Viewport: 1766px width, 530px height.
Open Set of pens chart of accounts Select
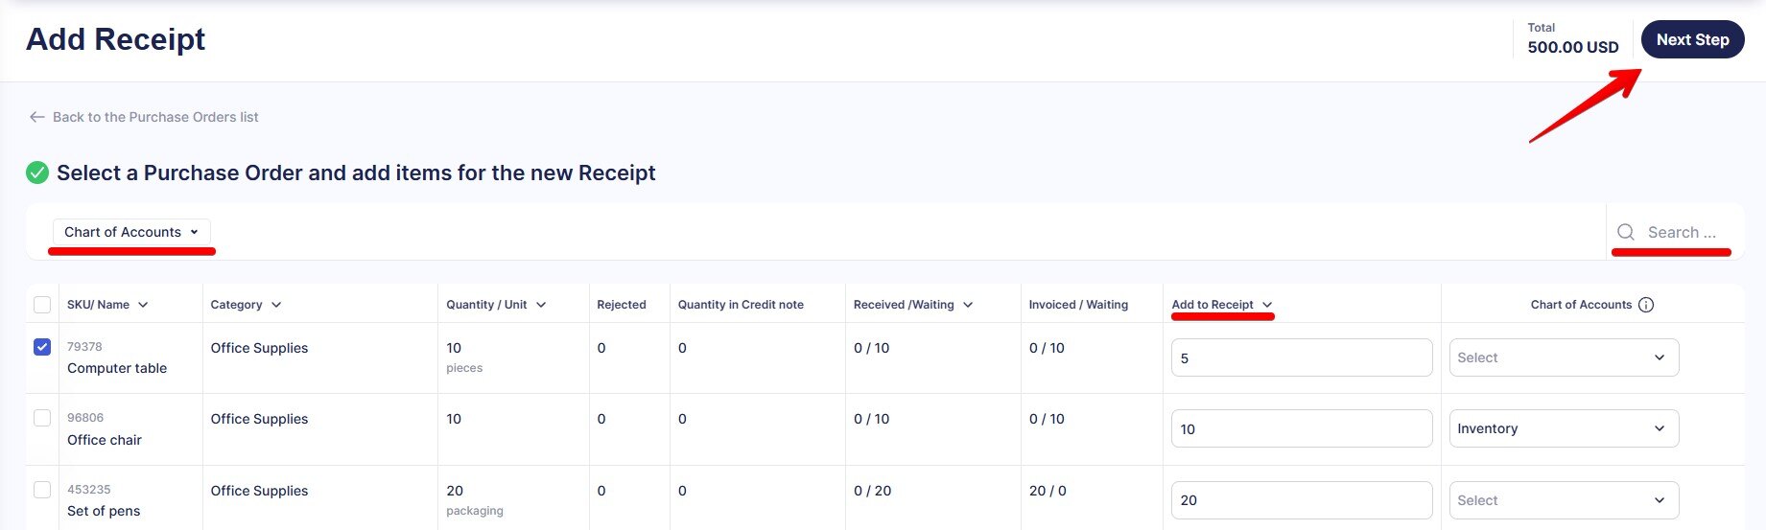(1563, 500)
